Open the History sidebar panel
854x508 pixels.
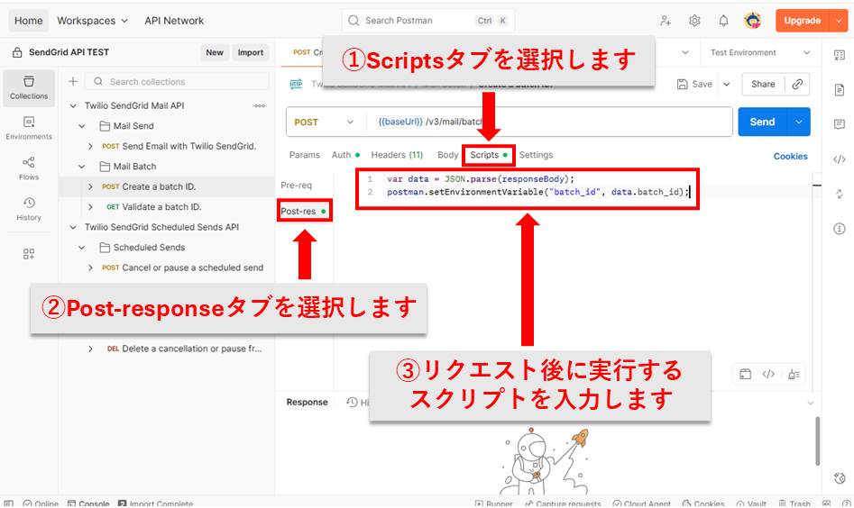pyautogui.click(x=29, y=209)
